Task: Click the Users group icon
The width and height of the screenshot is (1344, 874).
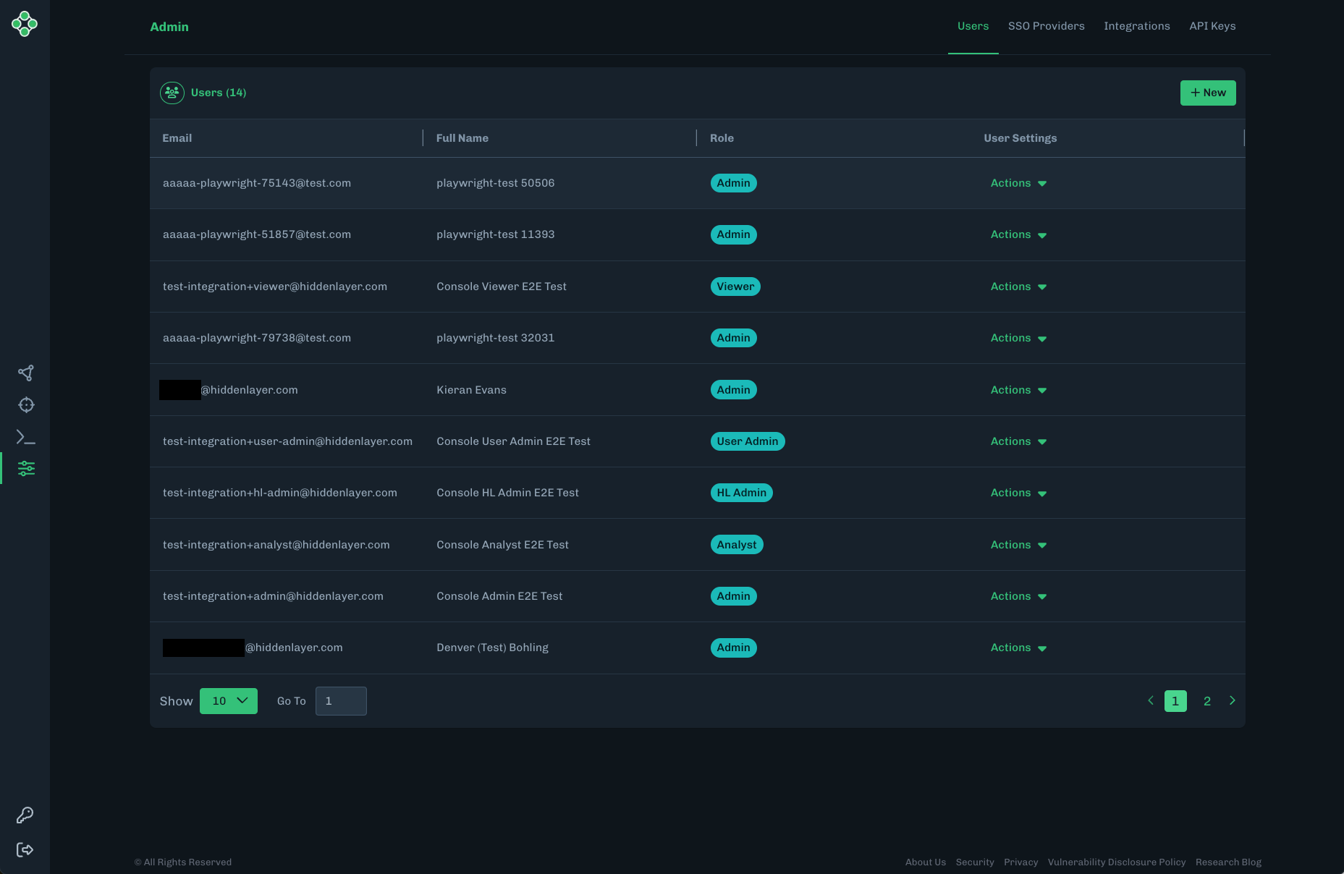Action: pos(172,93)
